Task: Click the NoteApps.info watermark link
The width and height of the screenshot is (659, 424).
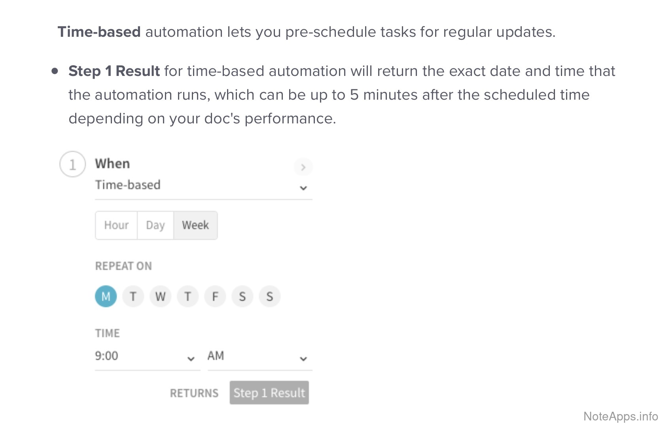Action: (620, 416)
